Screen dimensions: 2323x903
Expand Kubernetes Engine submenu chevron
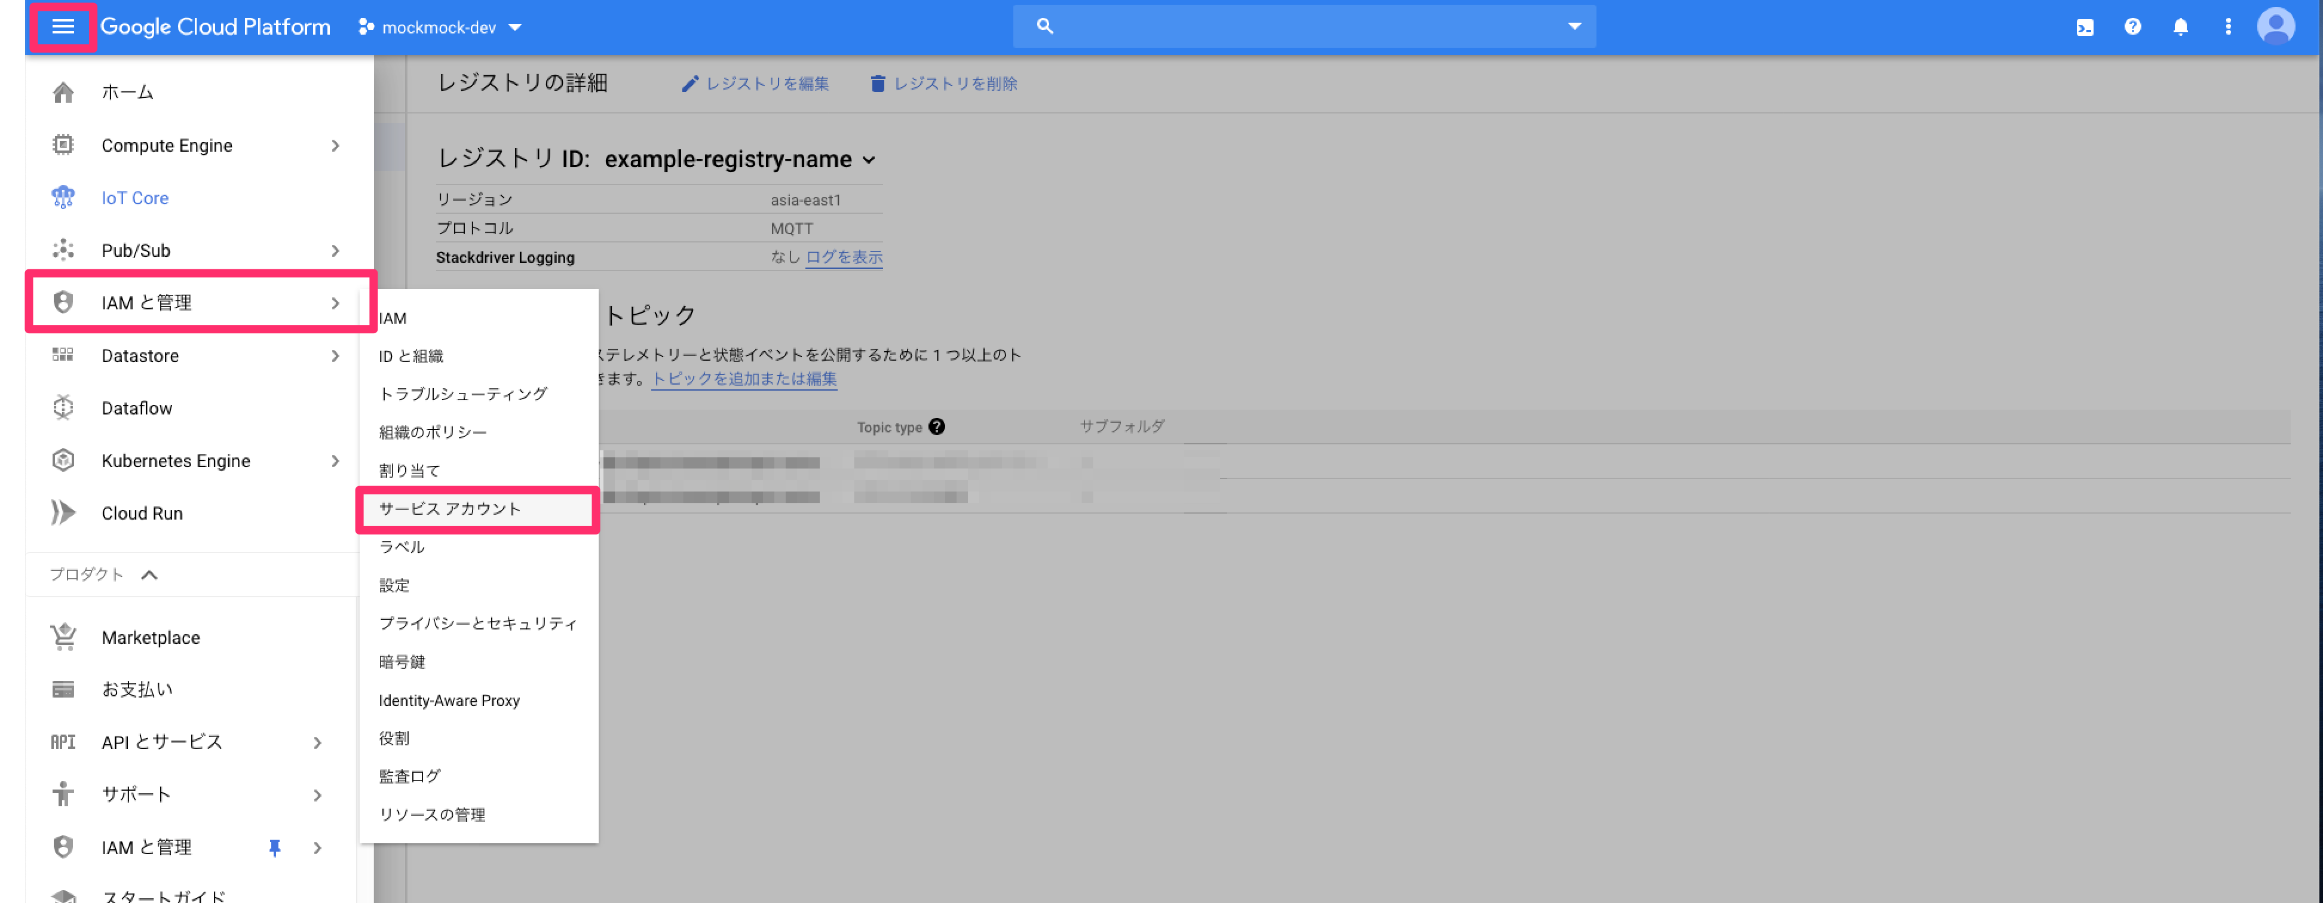pos(335,460)
